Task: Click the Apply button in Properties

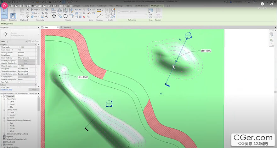Action: (x=34, y=90)
